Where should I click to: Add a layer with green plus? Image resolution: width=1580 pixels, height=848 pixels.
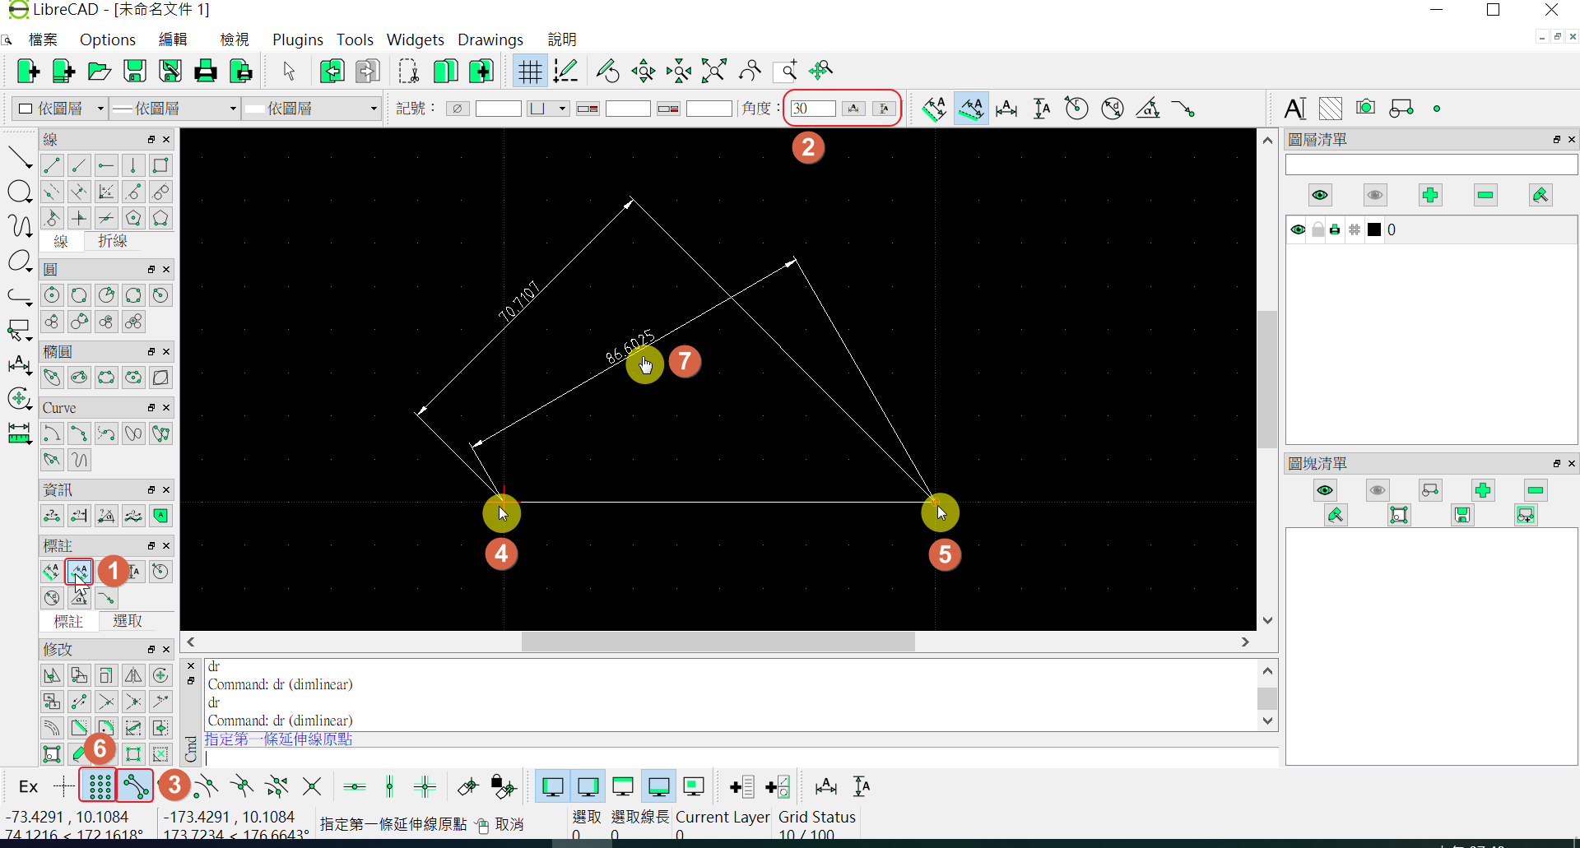pyautogui.click(x=1430, y=195)
